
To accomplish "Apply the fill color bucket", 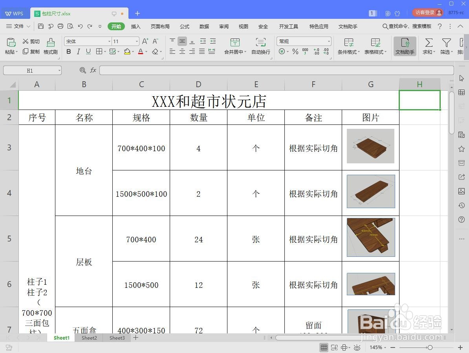I will tap(127, 51).
